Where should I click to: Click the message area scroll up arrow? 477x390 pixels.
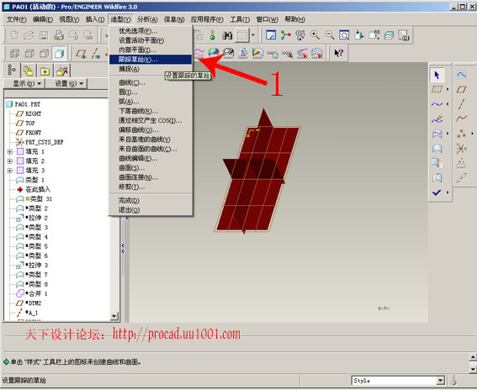pos(473,356)
